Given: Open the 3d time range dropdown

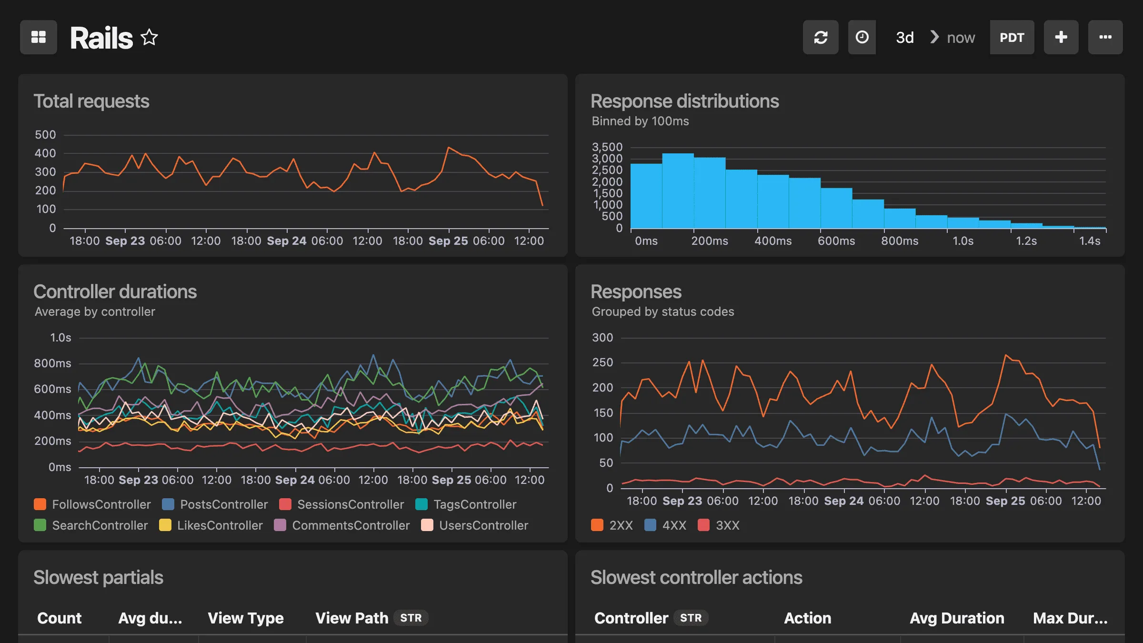Looking at the screenshot, I should (904, 37).
